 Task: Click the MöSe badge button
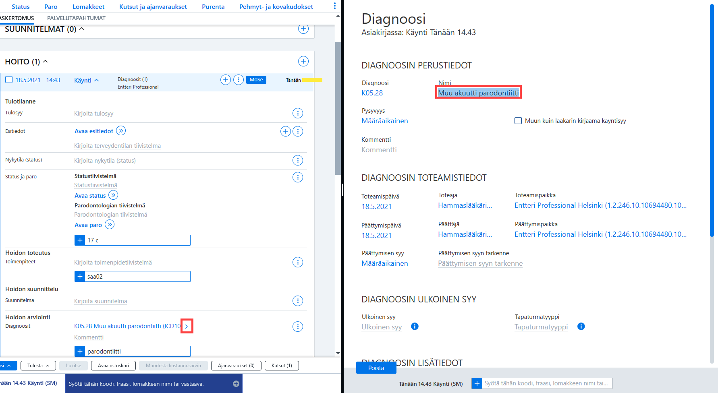point(256,80)
